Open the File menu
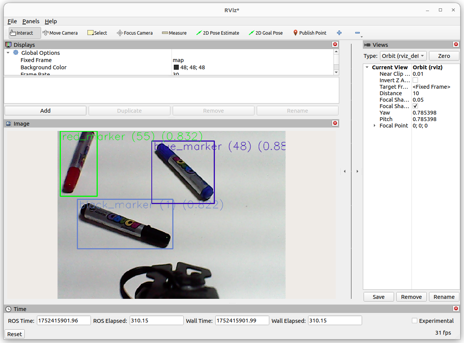The height and width of the screenshot is (343, 464). (12, 21)
